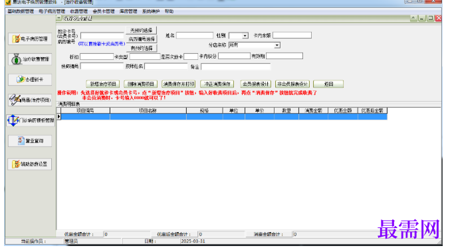Focus the 折扣 input field

pyautogui.click(x=96, y=57)
